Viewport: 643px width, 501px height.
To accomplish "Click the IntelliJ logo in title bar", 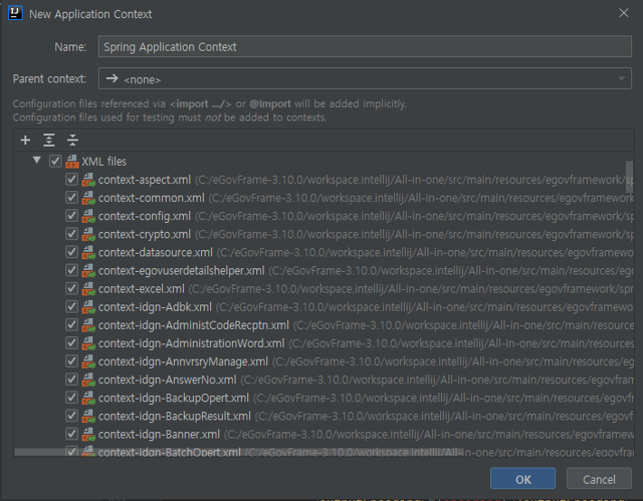I will [x=15, y=14].
